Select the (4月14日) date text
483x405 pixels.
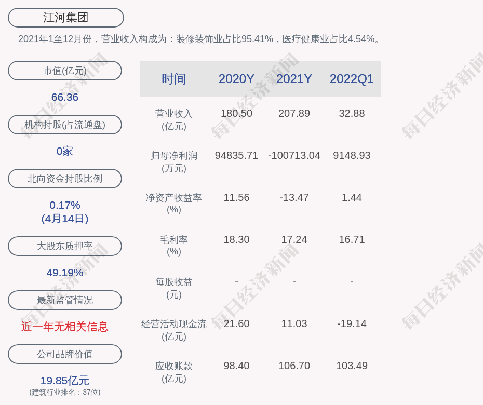65,219
